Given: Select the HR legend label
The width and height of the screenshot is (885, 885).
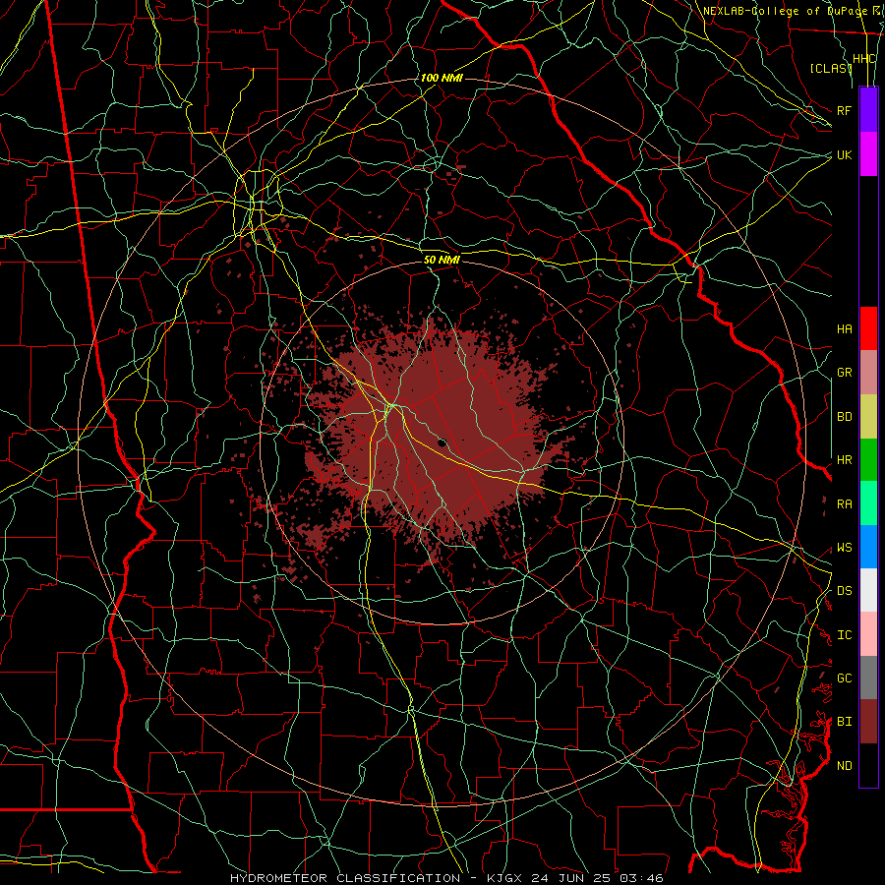Looking at the screenshot, I should click(x=844, y=460).
